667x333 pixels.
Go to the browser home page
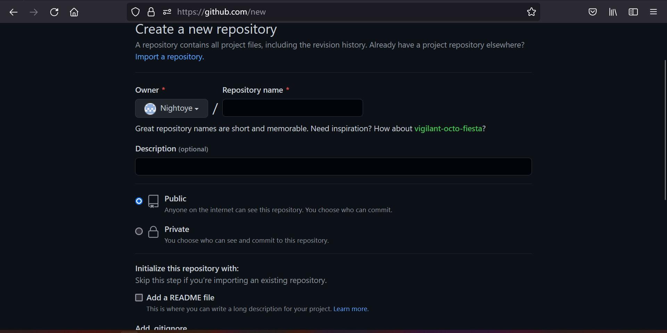coord(74,11)
